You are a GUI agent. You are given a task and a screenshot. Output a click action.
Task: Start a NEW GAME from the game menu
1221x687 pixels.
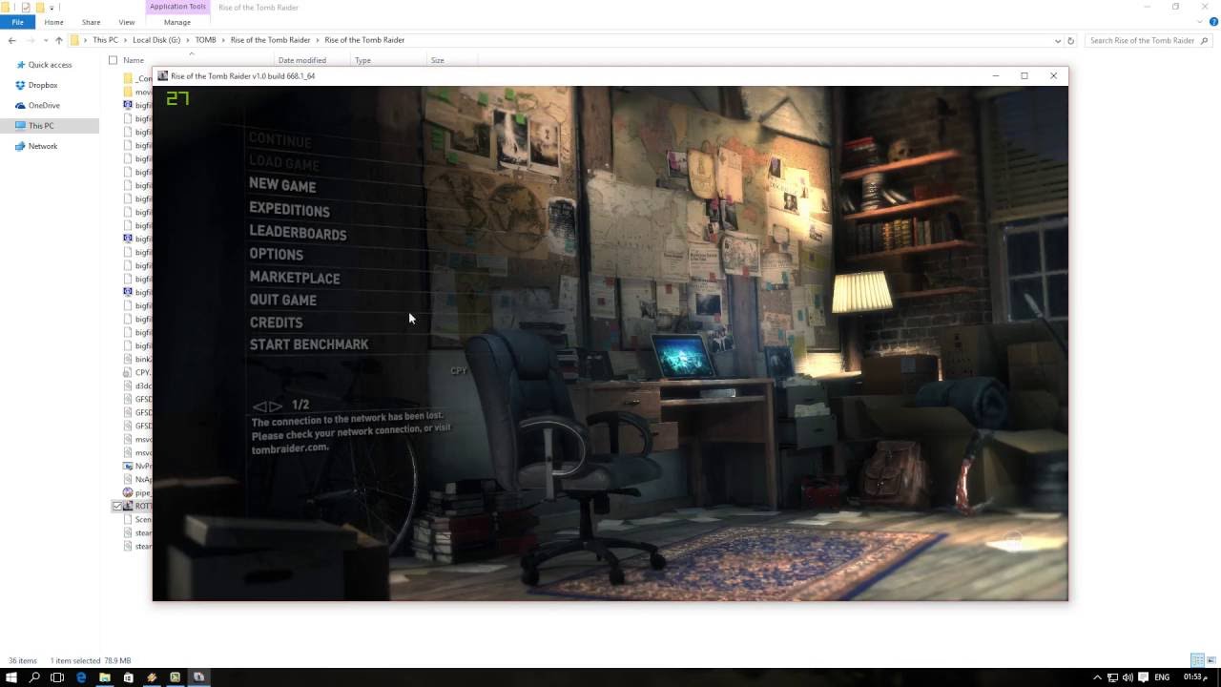pyautogui.click(x=282, y=185)
